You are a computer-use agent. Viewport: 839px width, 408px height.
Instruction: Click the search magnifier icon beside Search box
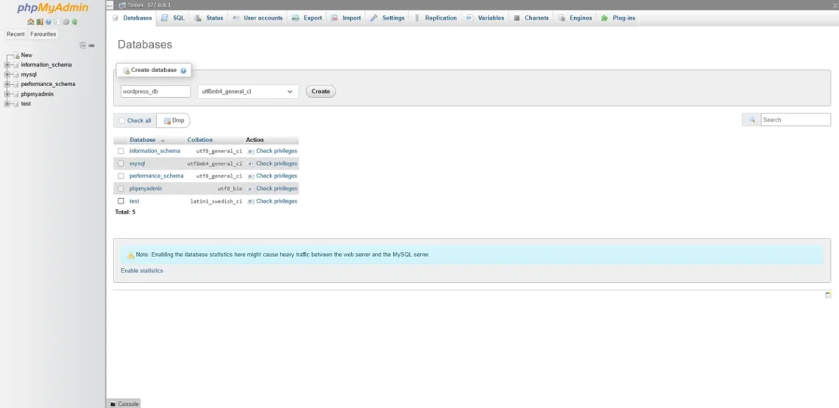click(751, 120)
